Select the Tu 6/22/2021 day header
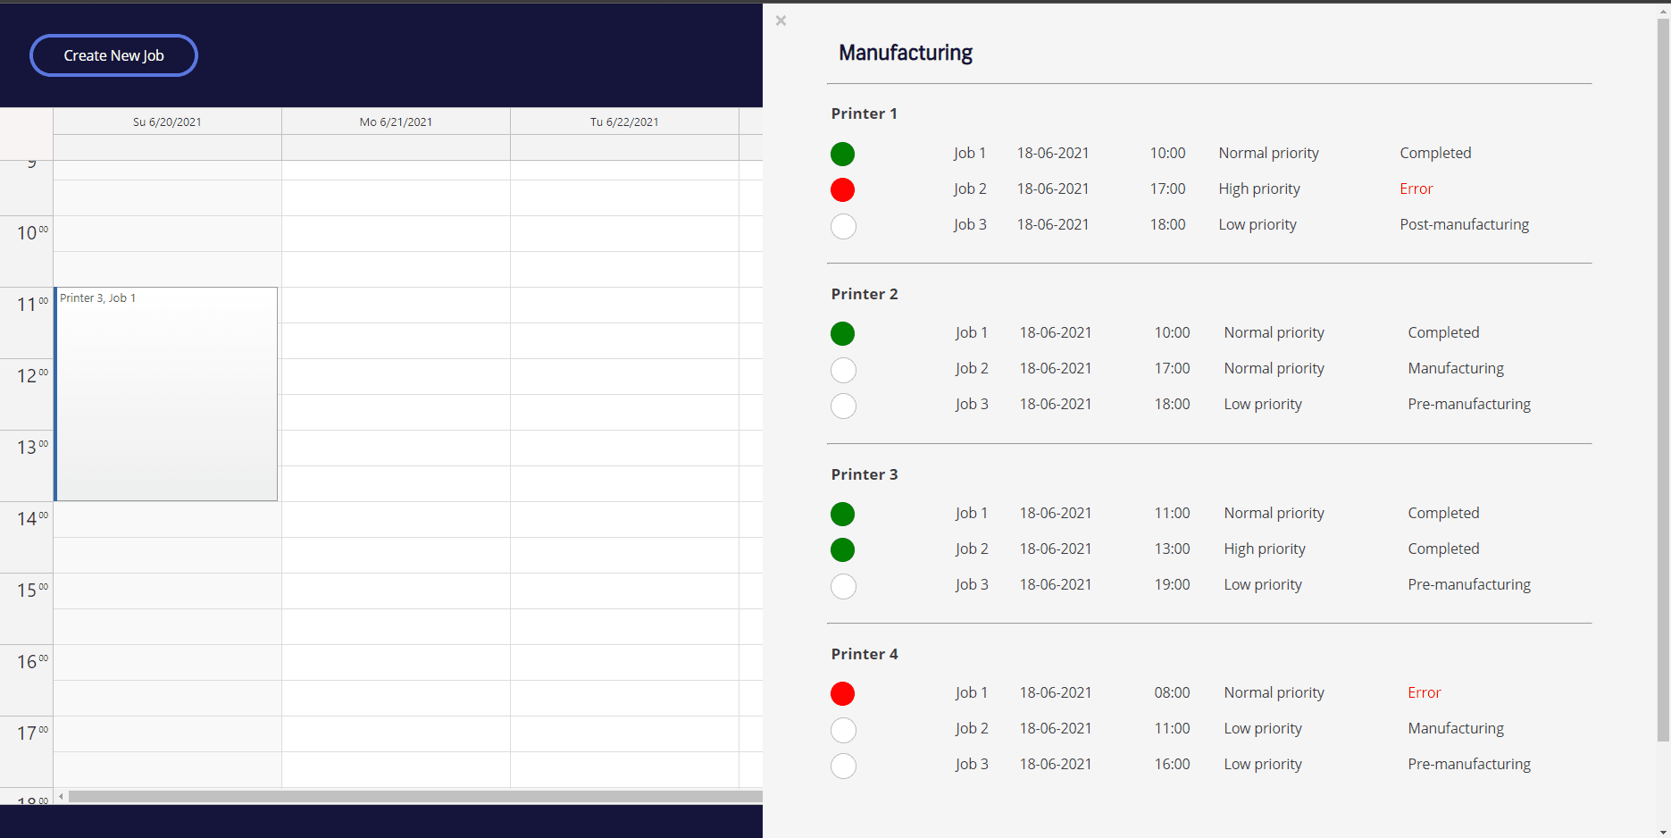This screenshot has width=1671, height=838. (x=624, y=122)
